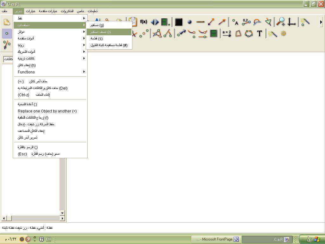Expand the أدوات التحريك submenu
This screenshot has height=244, width=325.
pyautogui.click(x=50, y=51)
